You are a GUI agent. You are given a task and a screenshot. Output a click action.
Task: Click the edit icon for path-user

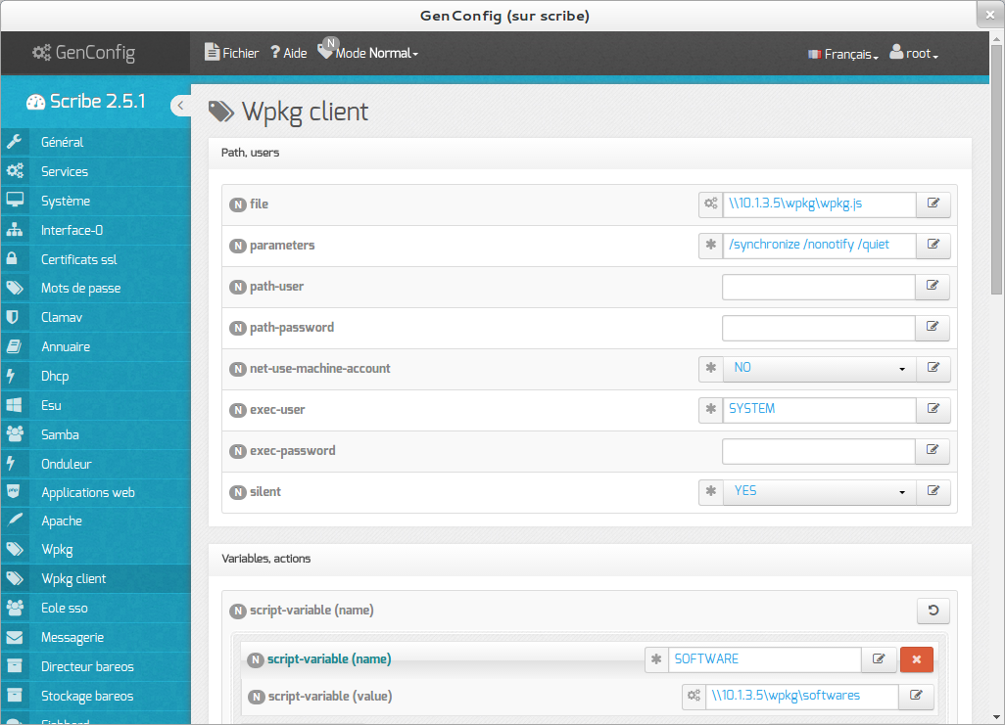coord(933,287)
